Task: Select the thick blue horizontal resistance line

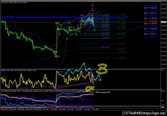Action: point(65,17)
